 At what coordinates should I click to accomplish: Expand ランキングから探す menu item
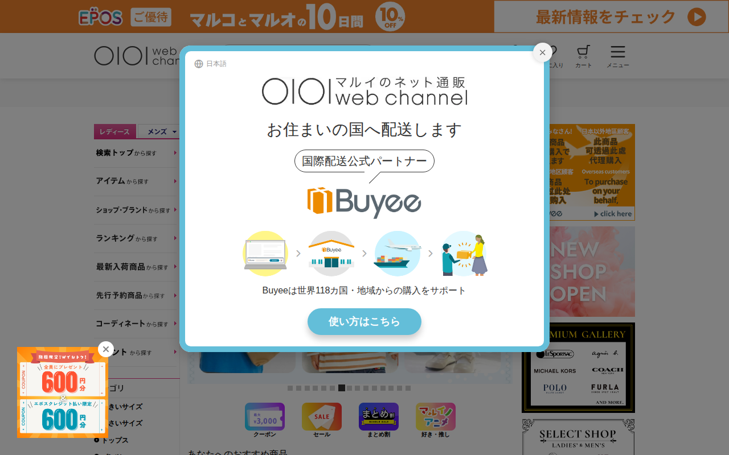[x=137, y=238]
